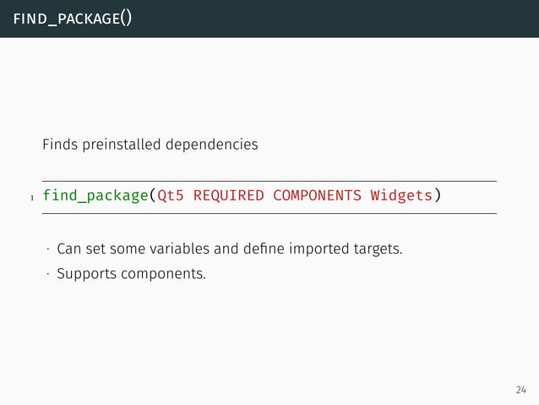Screen dimensions: 539x405
Task: Click the COMPONENTS keyword in code
Action: tap(317, 196)
